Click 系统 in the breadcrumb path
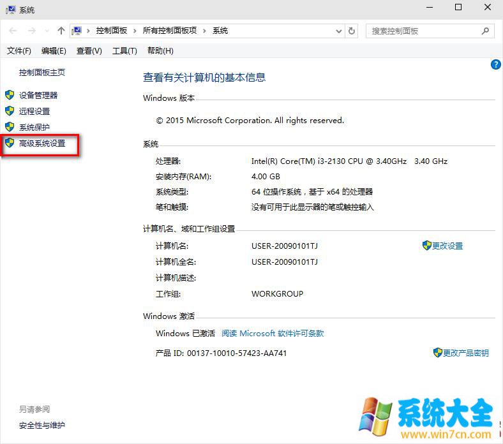The height and width of the screenshot is (444, 503). (x=220, y=31)
